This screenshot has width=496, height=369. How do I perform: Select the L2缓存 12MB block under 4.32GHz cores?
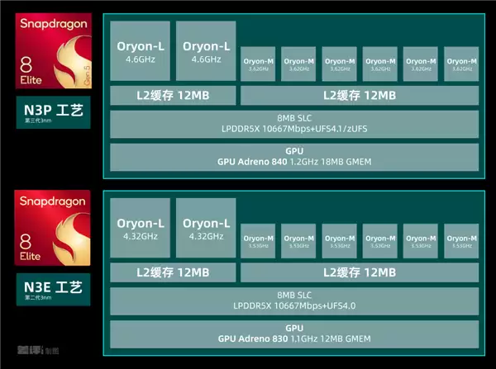(x=172, y=272)
